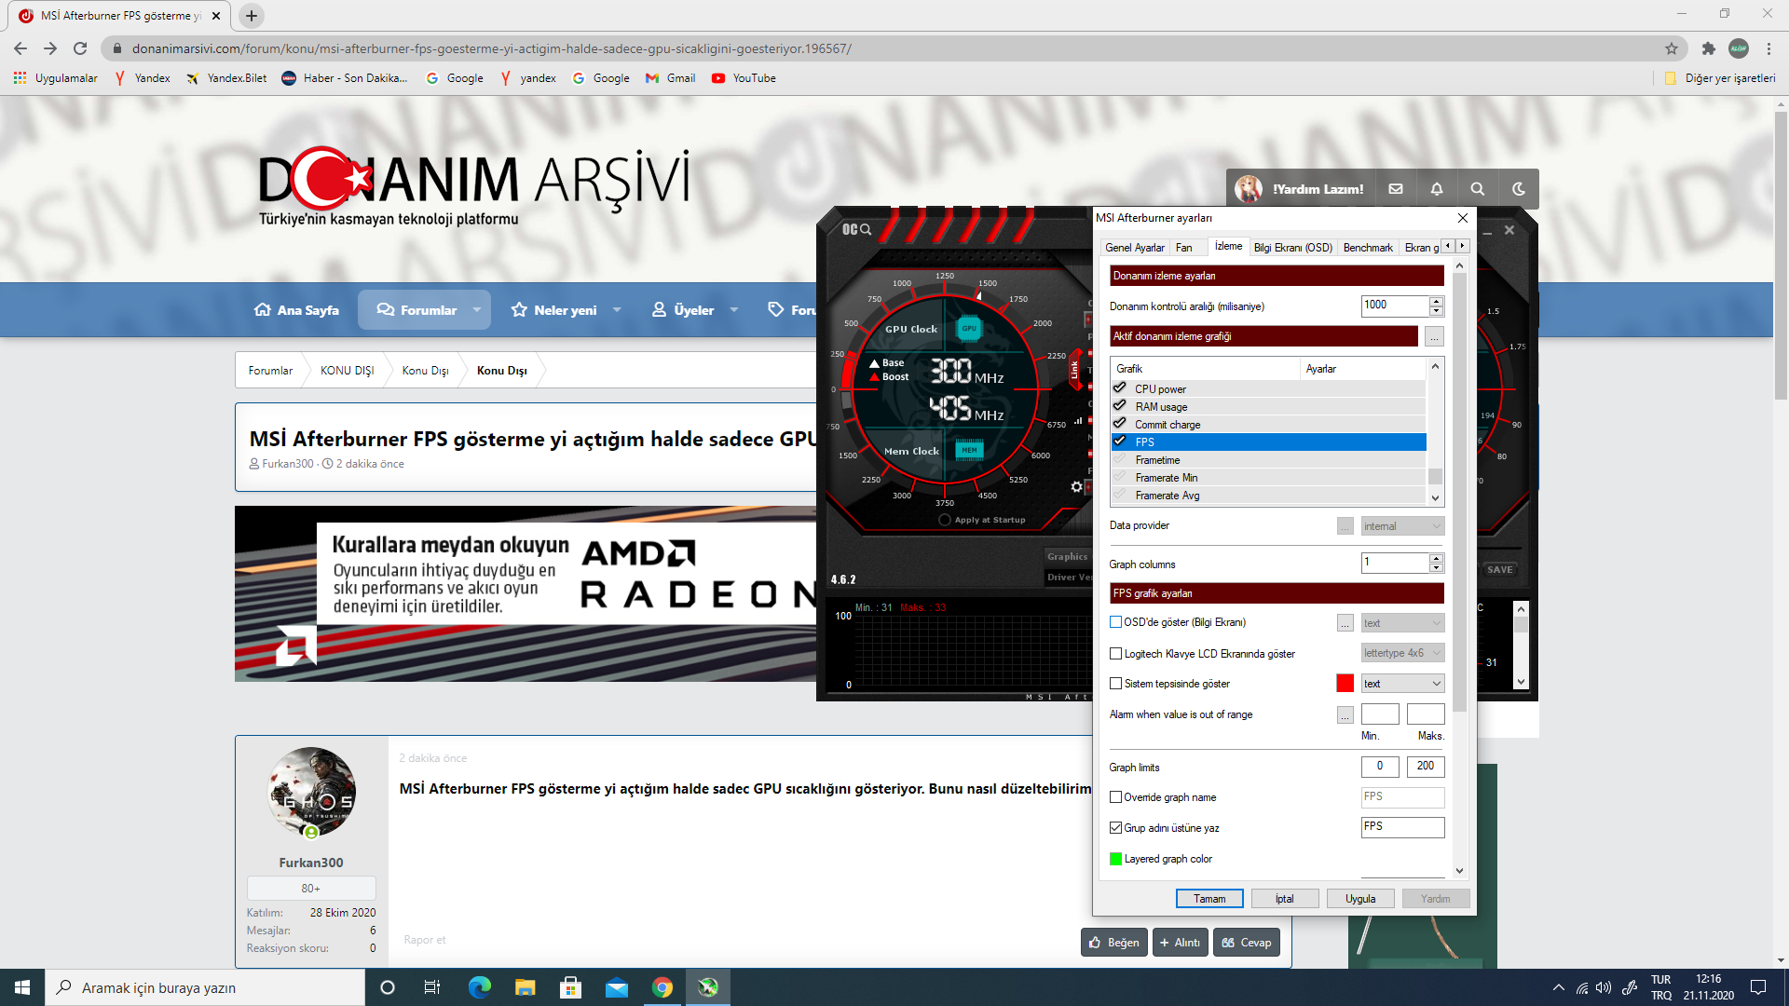Click the MEM chip icon next to Mem Clock

click(969, 451)
